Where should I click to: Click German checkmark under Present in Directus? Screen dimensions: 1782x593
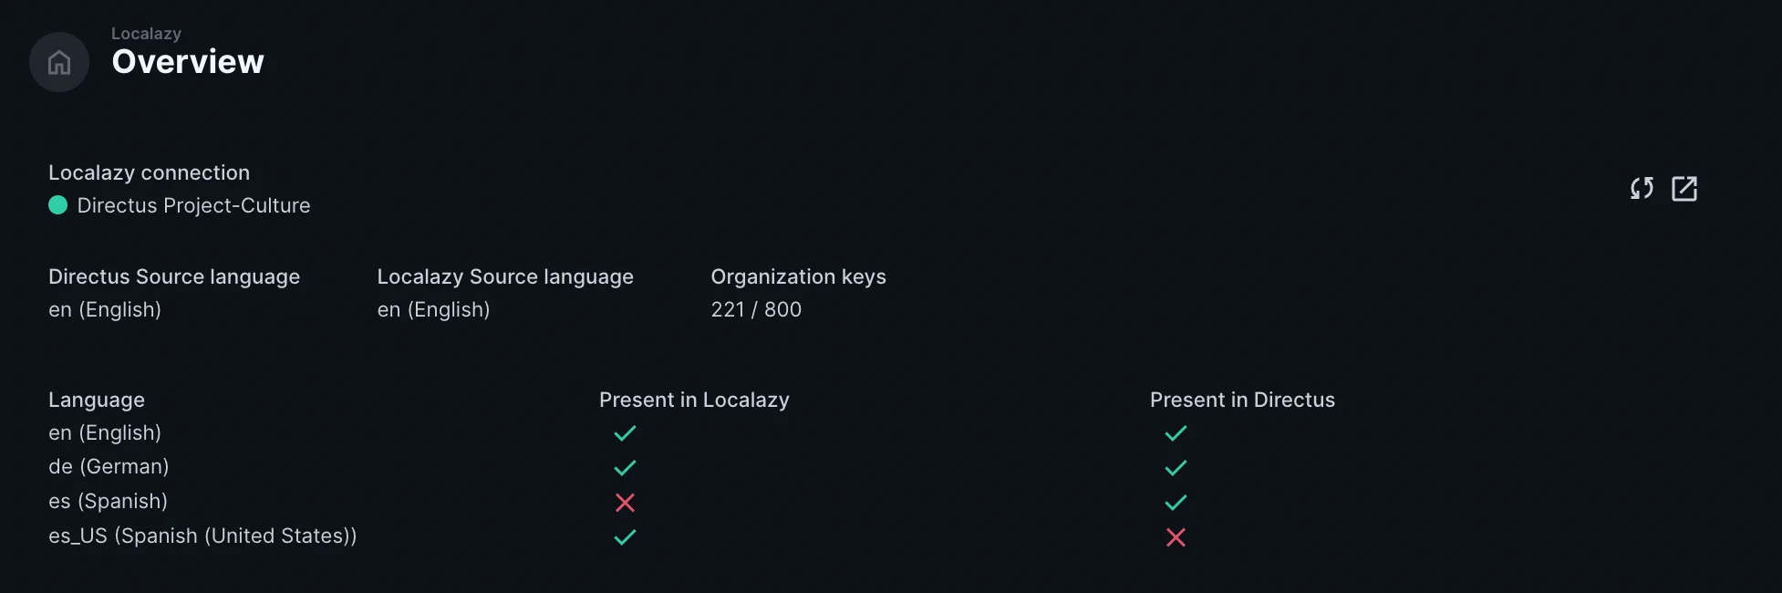click(1176, 468)
